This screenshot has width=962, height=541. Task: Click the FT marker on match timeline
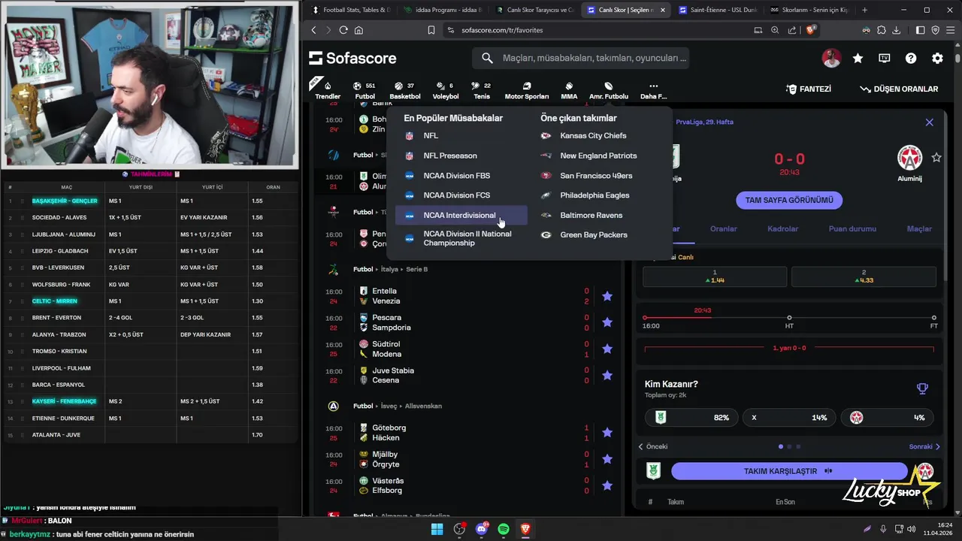click(x=934, y=318)
